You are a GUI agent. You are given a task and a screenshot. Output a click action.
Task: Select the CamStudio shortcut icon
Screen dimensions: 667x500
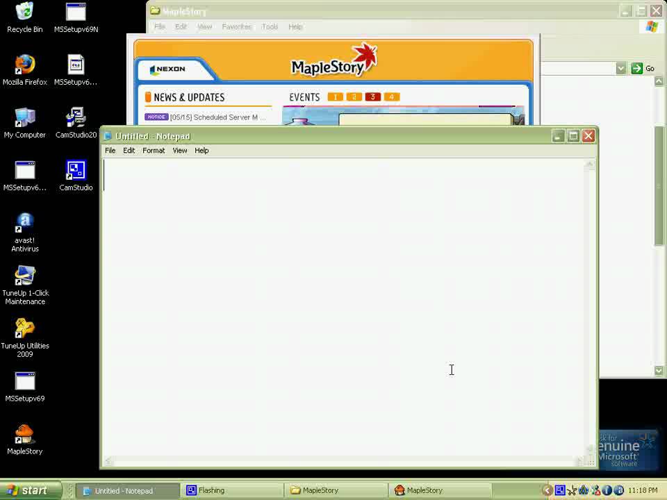click(76, 175)
